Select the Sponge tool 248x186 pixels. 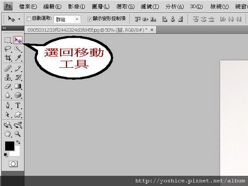click(x=18, y=95)
